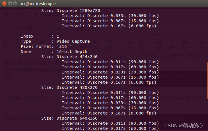Viewport: 208px width, 131px height.
Task: Click the quote (引用) icon in the background editor
Action: pos(95,42)
